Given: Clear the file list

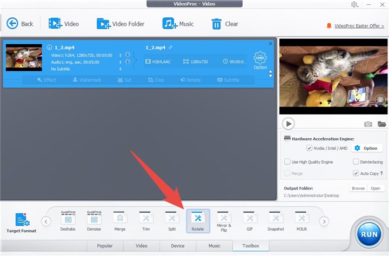Looking at the screenshot, I should (x=225, y=24).
